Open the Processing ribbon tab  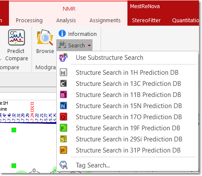click(x=29, y=21)
